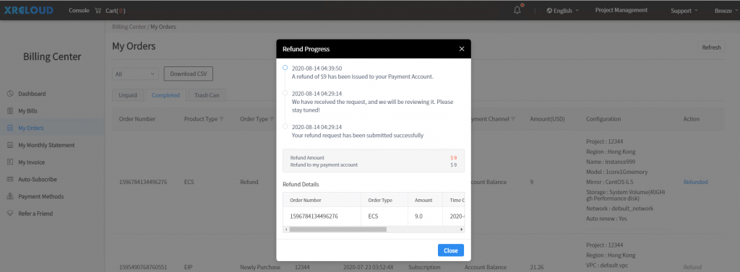Click the 9.0 amount cell

419,216
